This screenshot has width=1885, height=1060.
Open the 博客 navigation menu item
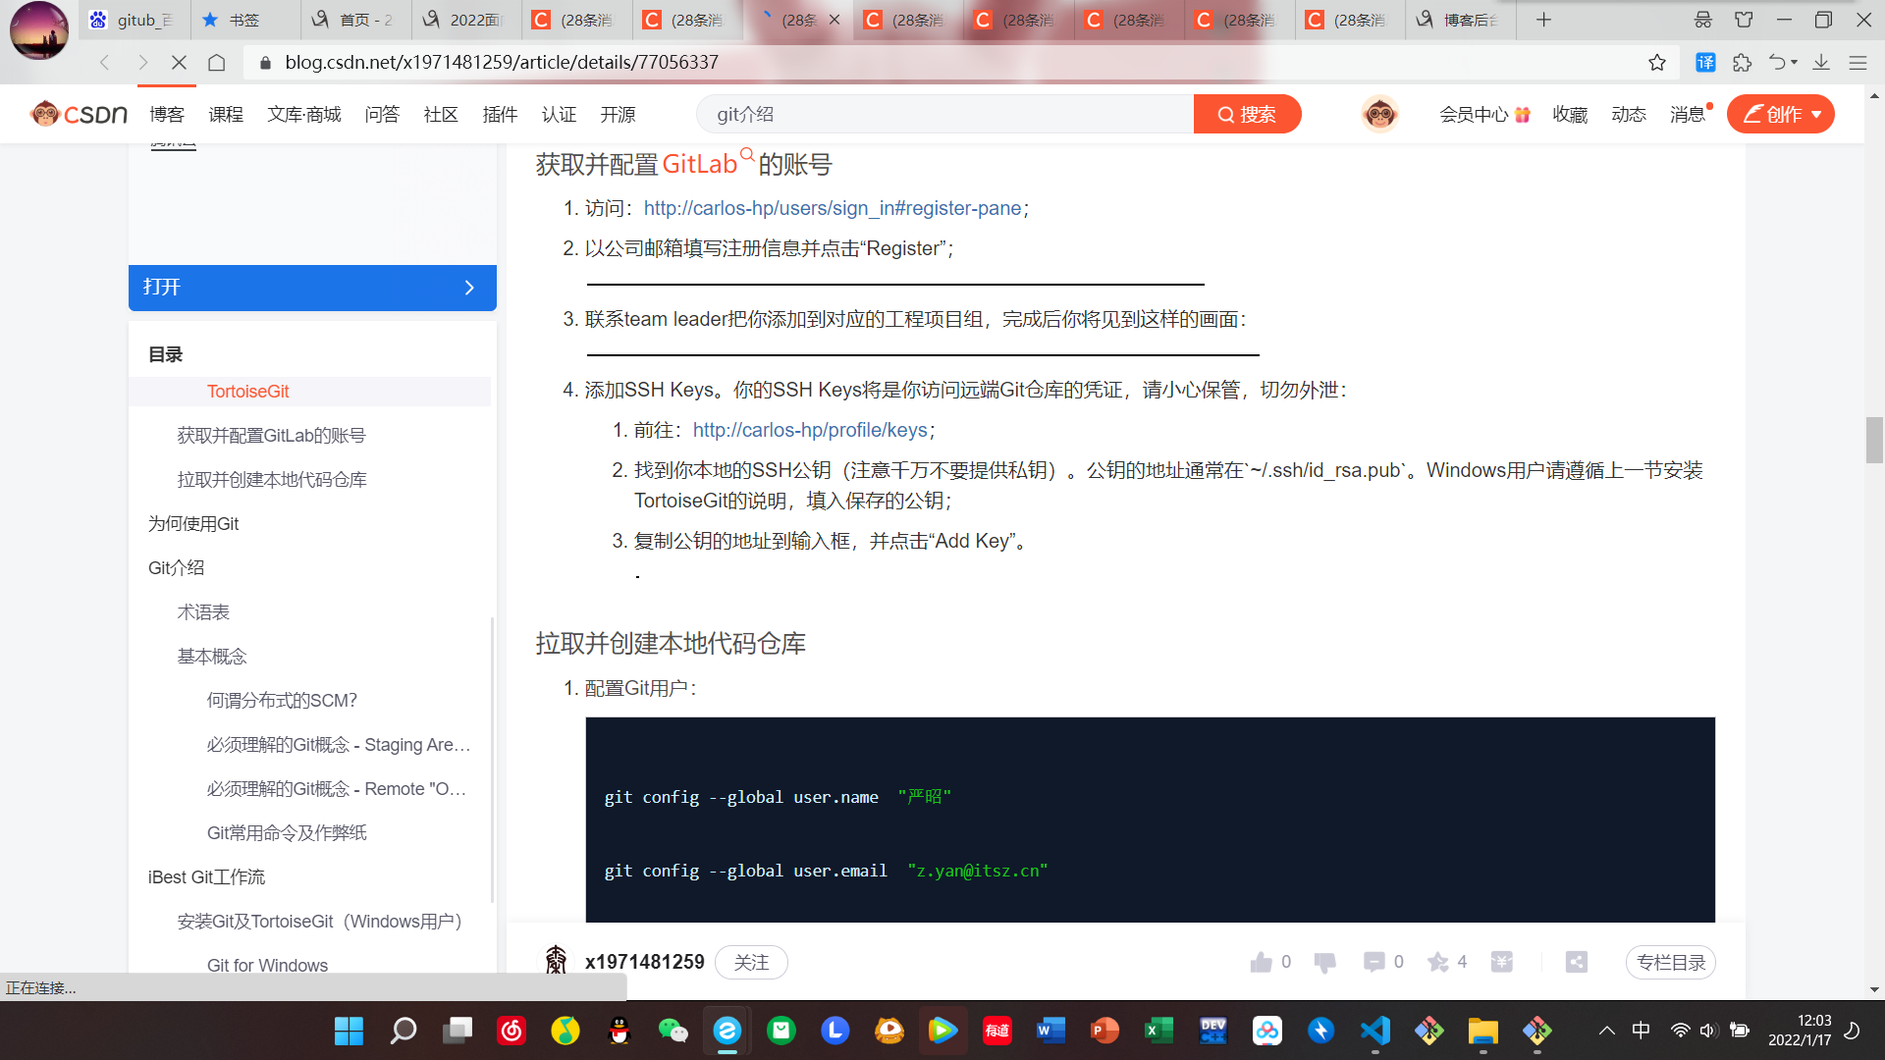[x=167, y=115]
